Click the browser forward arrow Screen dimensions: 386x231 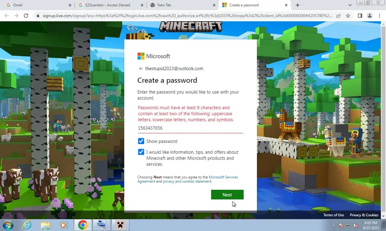click(x=16, y=16)
